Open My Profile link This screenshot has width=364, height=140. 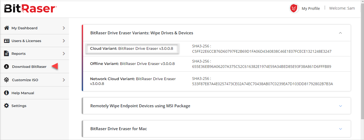pos(311,9)
